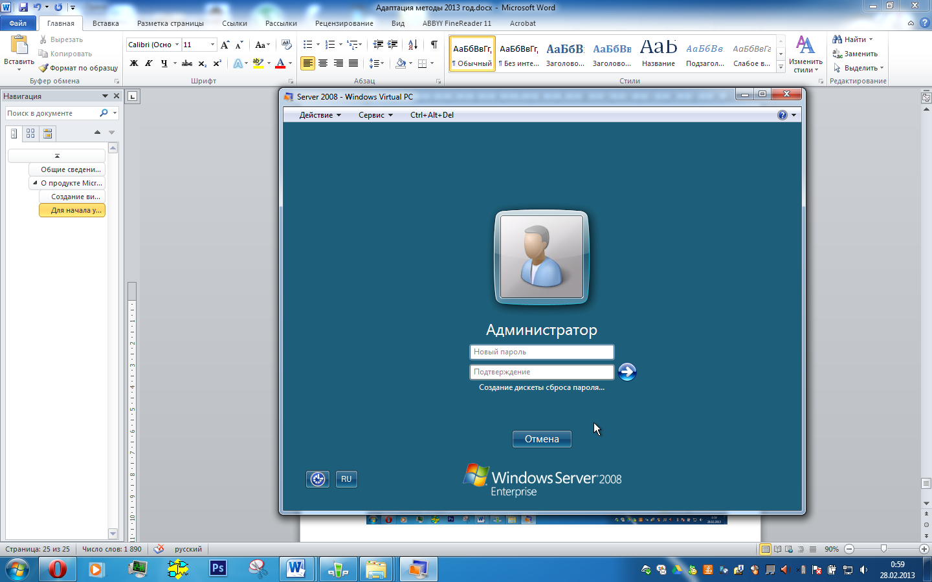Click the sort text icon
The width and height of the screenshot is (932, 582).
[x=413, y=45]
